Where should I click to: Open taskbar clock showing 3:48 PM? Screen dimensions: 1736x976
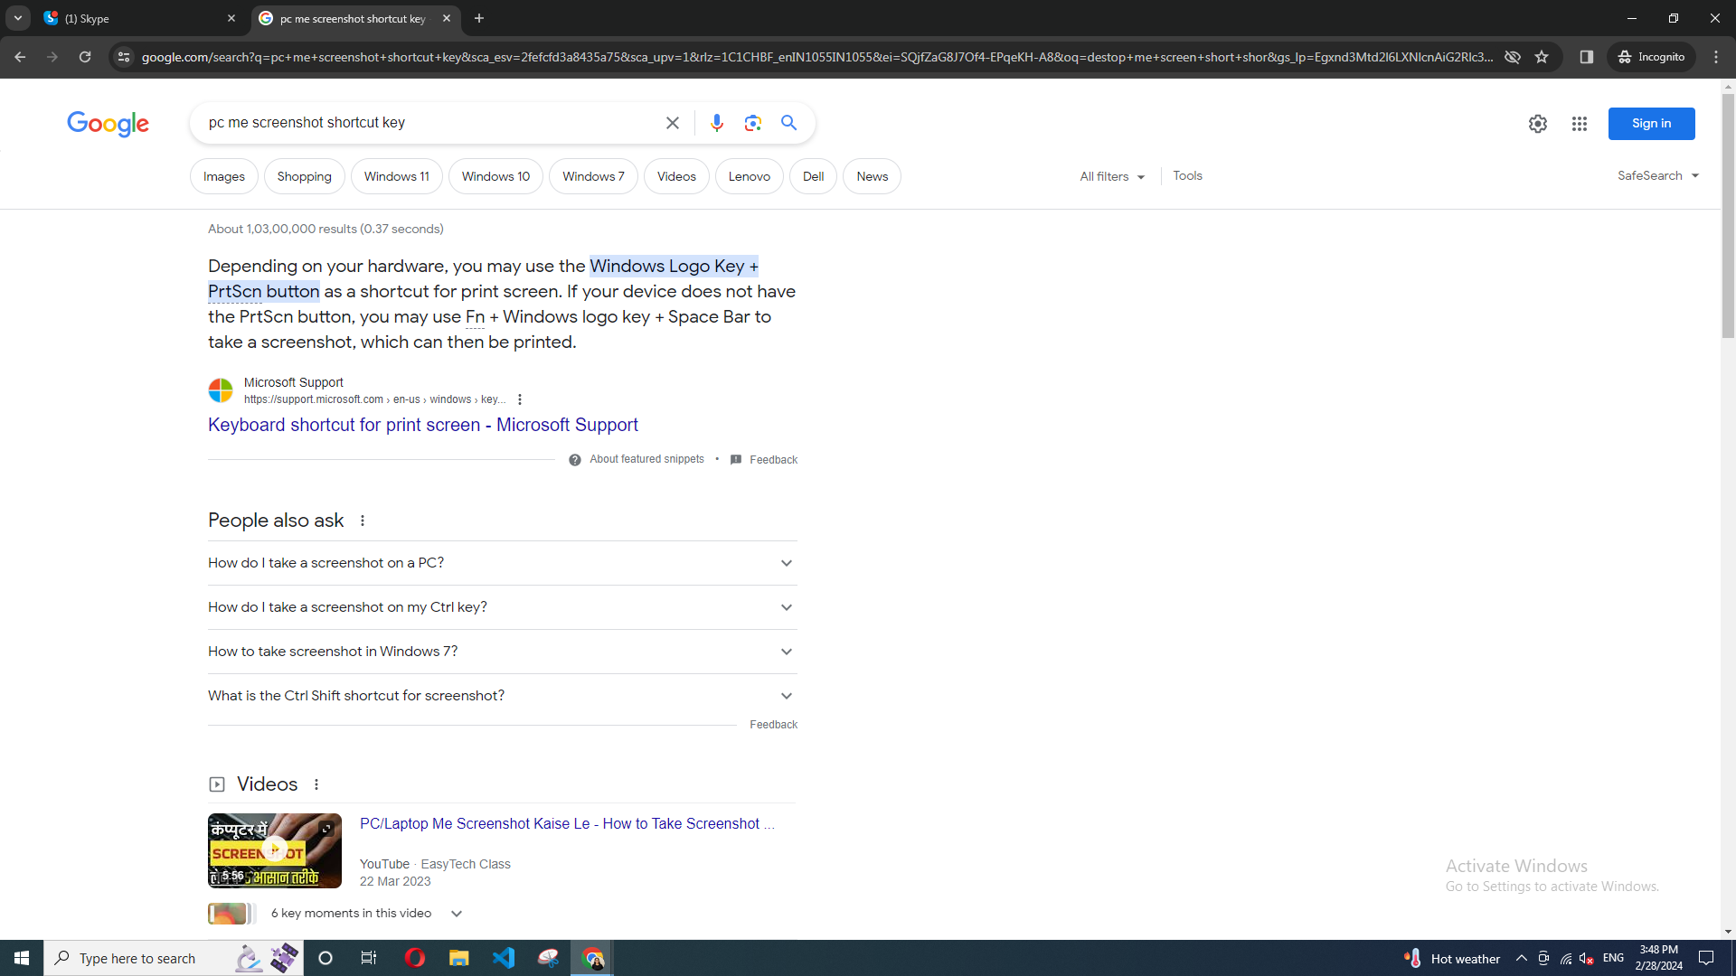[x=1658, y=958]
